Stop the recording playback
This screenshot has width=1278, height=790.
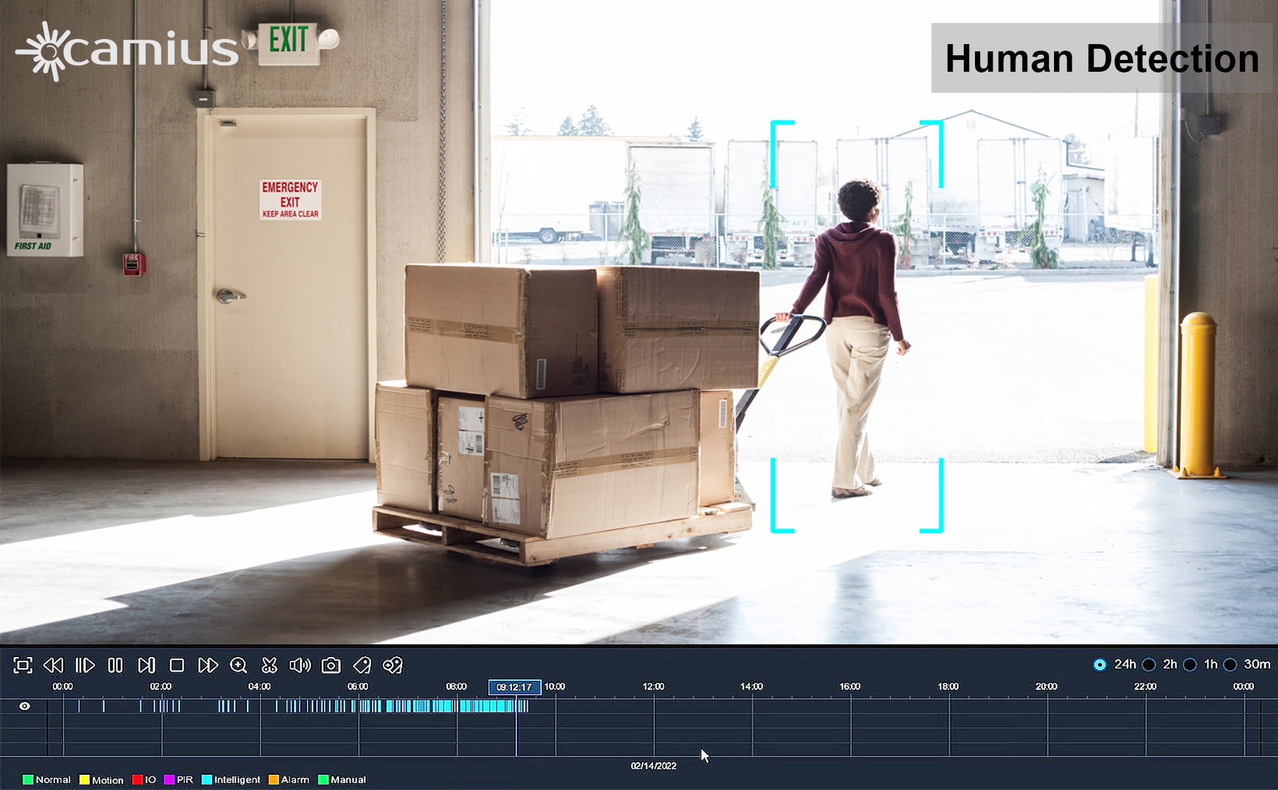coord(177,666)
